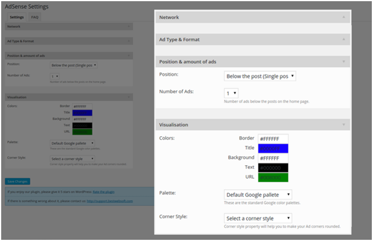Click Network header title in zoomed panel
373x241 pixels.
pos(169,17)
